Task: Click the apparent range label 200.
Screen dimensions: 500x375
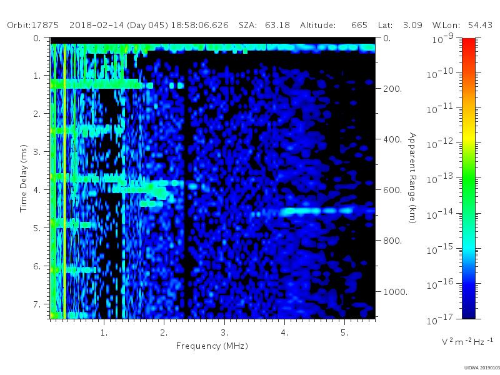Action: 392,89
